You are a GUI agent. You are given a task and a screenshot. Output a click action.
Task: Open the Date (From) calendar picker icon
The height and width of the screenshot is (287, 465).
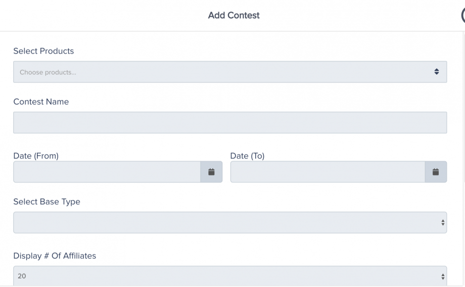click(x=211, y=172)
